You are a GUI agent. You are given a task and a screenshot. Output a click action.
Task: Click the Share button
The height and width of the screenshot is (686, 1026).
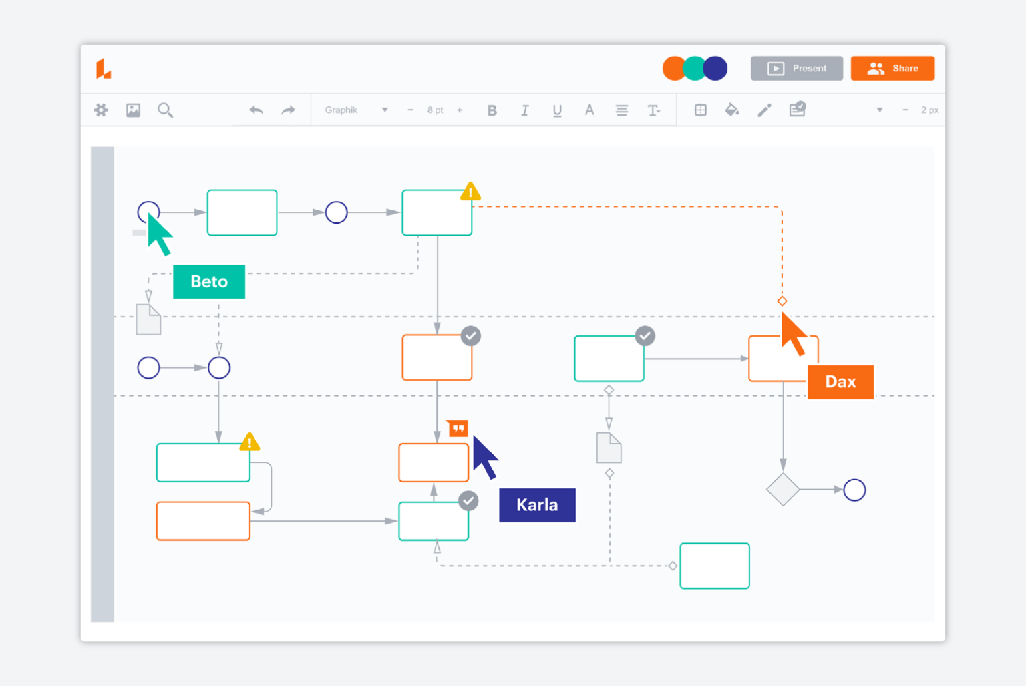tap(893, 68)
